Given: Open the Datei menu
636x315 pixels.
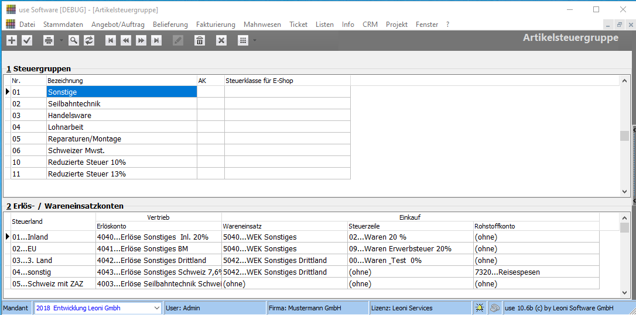Looking at the screenshot, I should tap(27, 25).
